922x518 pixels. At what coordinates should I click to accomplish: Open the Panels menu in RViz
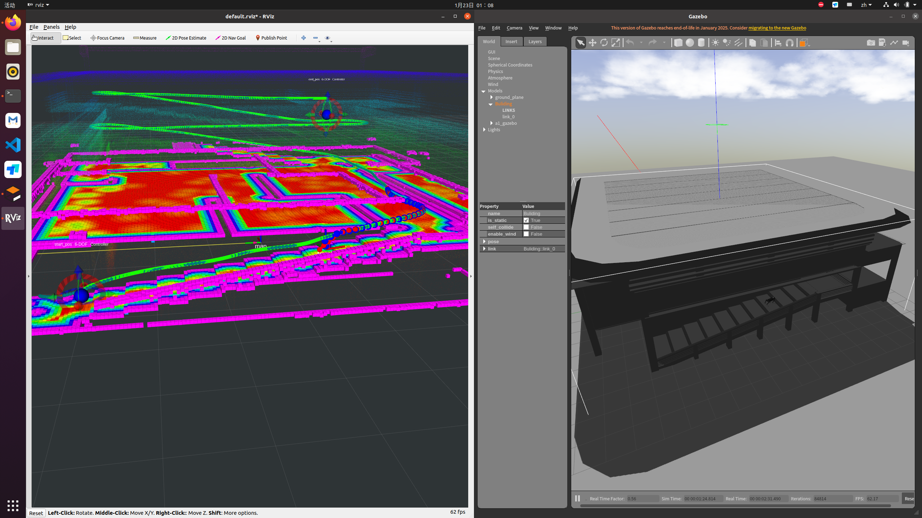click(51, 27)
